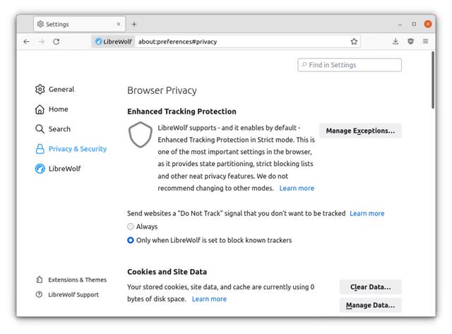452x334 pixels.
Task: Open a new tab with the plus button
Action: point(134,24)
